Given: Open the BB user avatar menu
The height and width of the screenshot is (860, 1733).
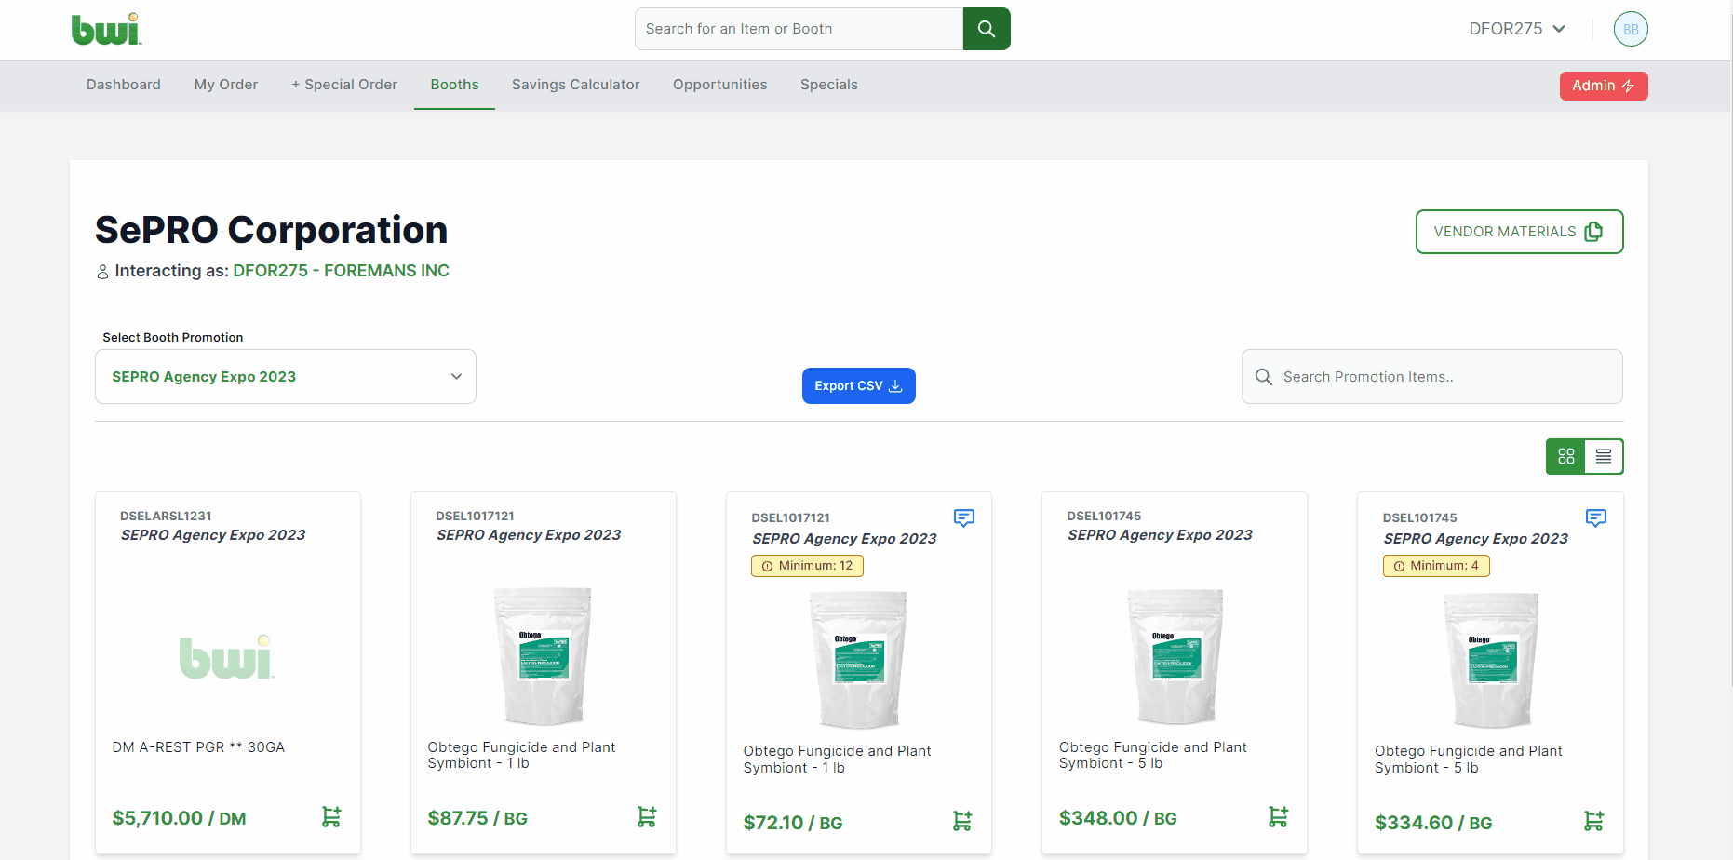Looking at the screenshot, I should pyautogui.click(x=1630, y=29).
